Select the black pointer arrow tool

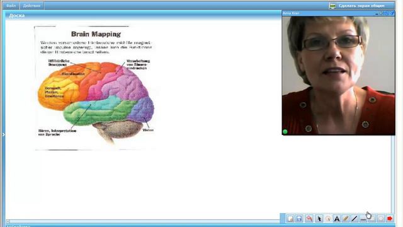click(x=319, y=219)
